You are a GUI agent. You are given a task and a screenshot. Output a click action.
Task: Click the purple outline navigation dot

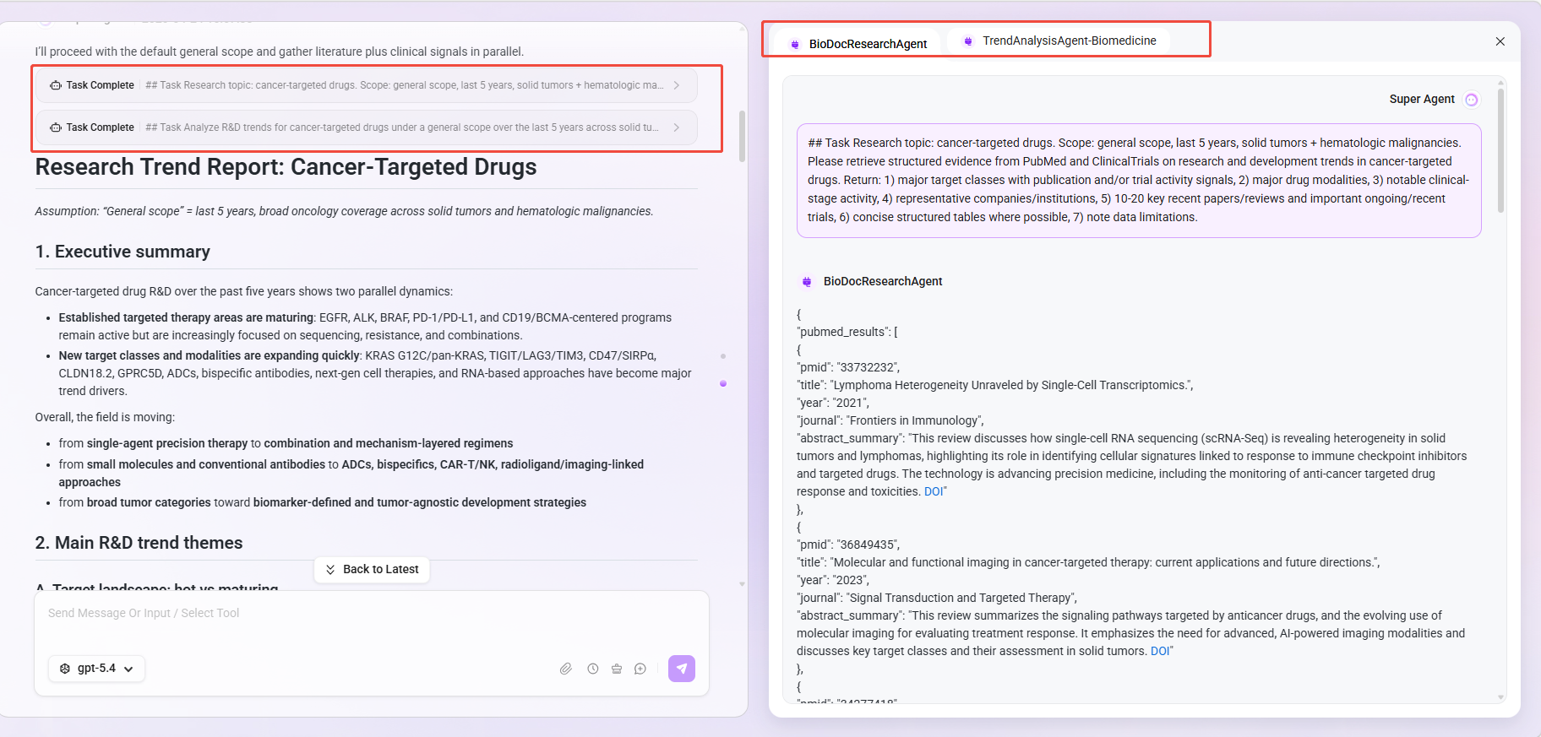(x=723, y=383)
